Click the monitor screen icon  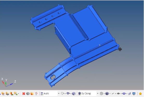click(x=134, y=94)
